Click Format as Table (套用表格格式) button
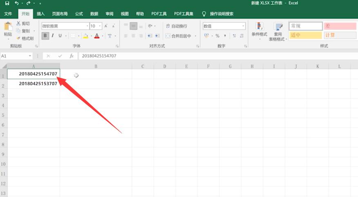This screenshot has height=197, width=358. pyautogui.click(x=278, y=32)
